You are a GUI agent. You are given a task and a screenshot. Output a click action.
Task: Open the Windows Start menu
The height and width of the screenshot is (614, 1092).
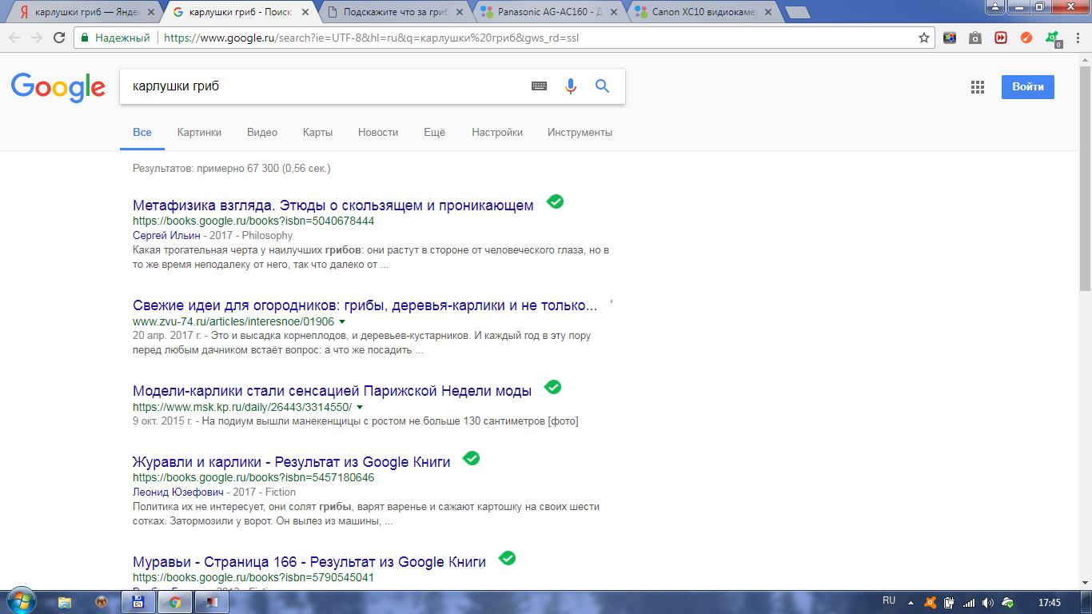[x=20, y=601]
